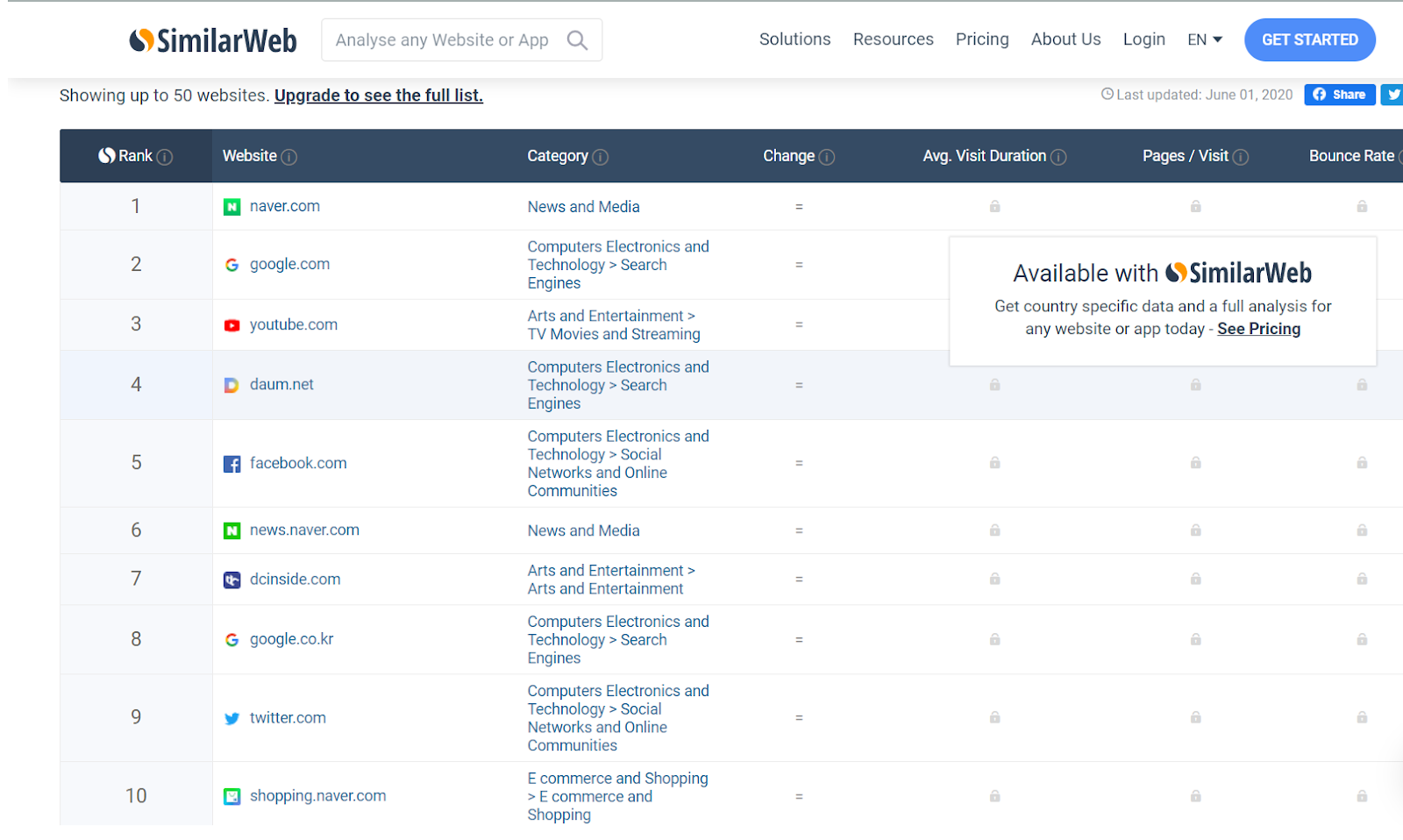1403x840 pixels.
Task: Click the See Pricing link
Action: click(x=1258, y=329)
